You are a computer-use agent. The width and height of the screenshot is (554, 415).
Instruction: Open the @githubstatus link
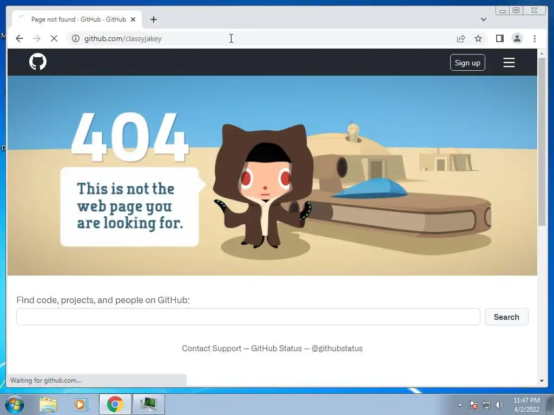[x=337, y=349]
